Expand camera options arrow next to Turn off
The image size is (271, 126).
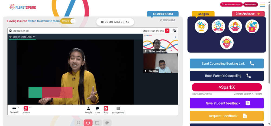pyautogui.click(x=18, y=107)
